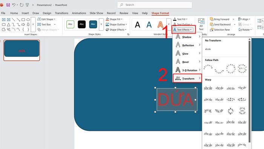
Task: Apply orange outlined A WordArt style
Action: pos(160,25)
